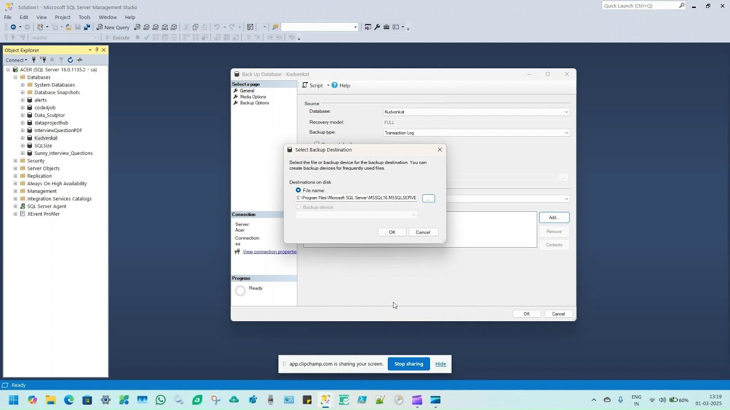This screenshot has width=730, height=410.
Task: Click the volume icon in system tray
Action: coord(662,400)
